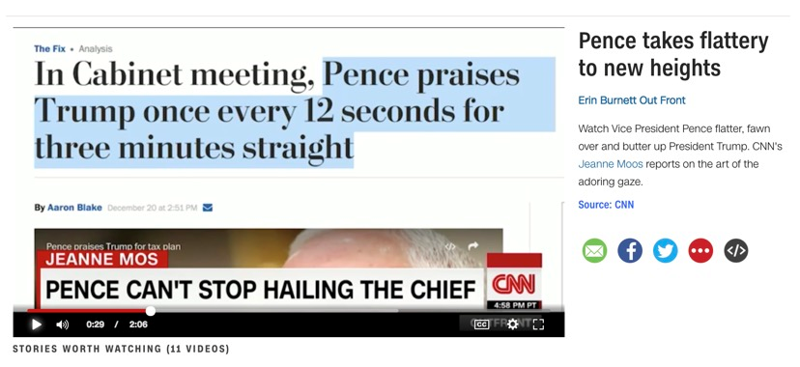The image size is (800, 367).
Task: Email the author via the blue envelope icon
Action: 208,208
